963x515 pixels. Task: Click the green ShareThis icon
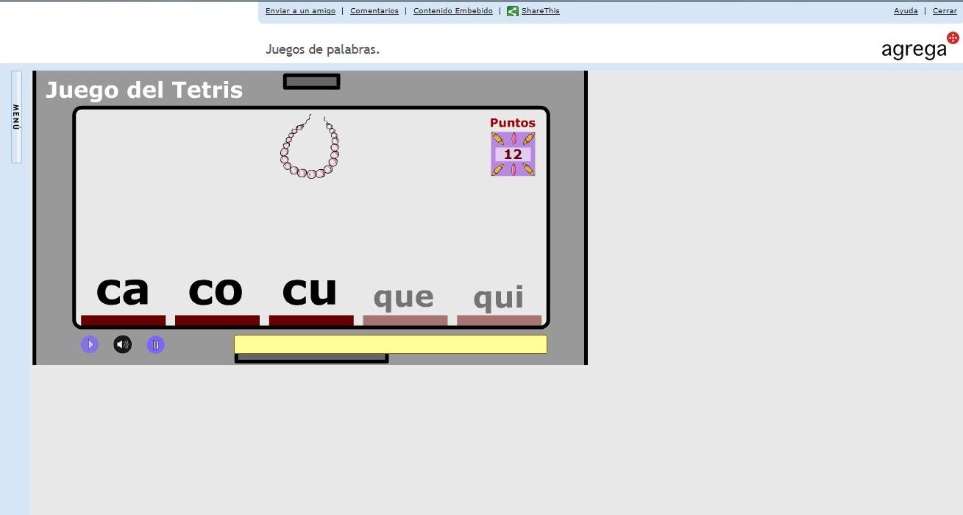512,10
